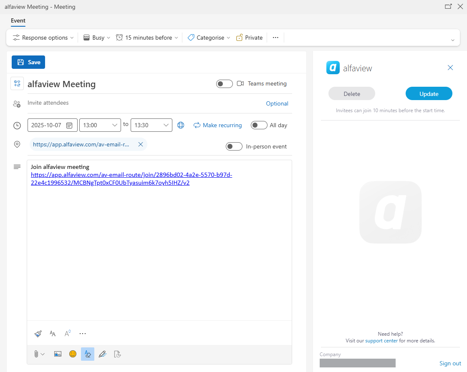Image resolution: width=467 pixels, height=372 pixels.
Task: Switch on the In-person event toggle
Action: [234, 146]
